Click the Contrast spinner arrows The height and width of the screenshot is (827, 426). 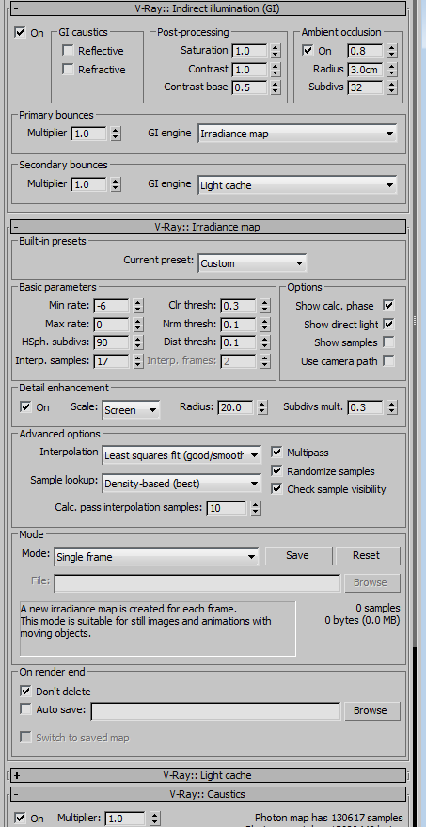(x=276, y=69)
